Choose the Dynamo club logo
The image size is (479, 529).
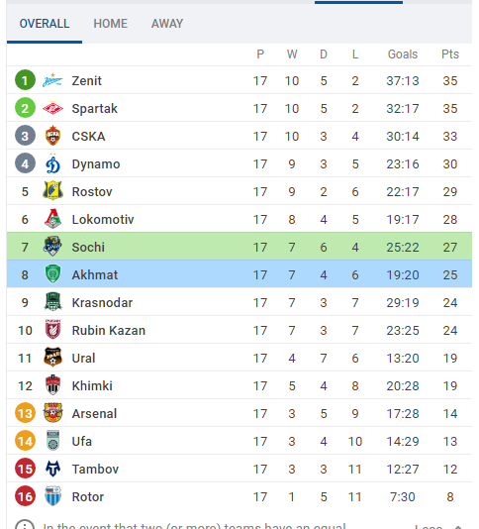52,163
